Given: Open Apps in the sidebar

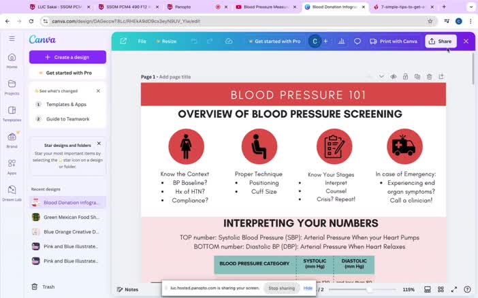Looking at the screenshot, I should [x=12, y=167].
